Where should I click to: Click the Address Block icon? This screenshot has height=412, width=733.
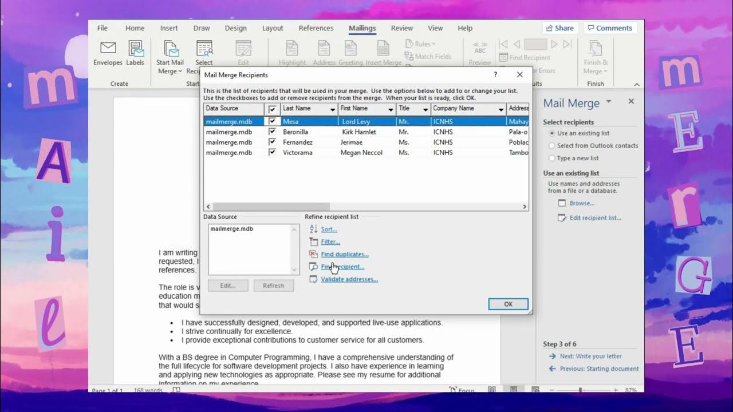(324, 48)
